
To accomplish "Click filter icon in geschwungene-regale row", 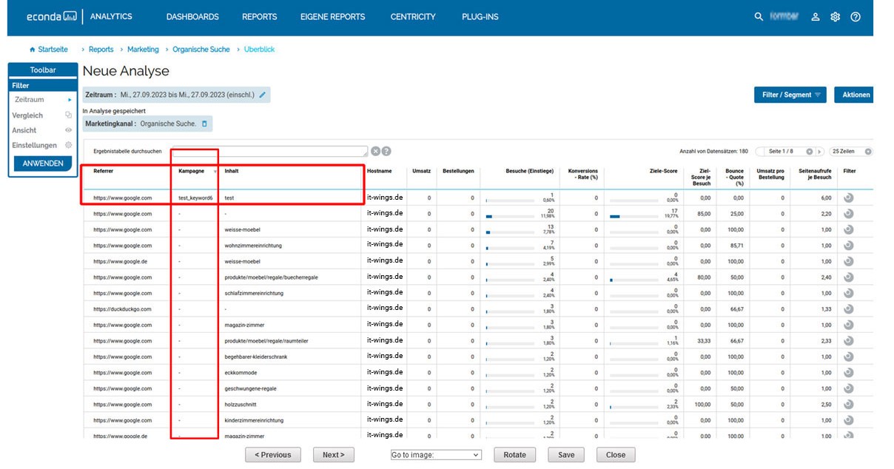I will click(x=848, y=388).
